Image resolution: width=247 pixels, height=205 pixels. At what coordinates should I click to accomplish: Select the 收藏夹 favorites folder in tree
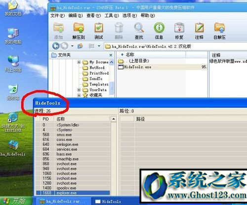tap(92, 95)
